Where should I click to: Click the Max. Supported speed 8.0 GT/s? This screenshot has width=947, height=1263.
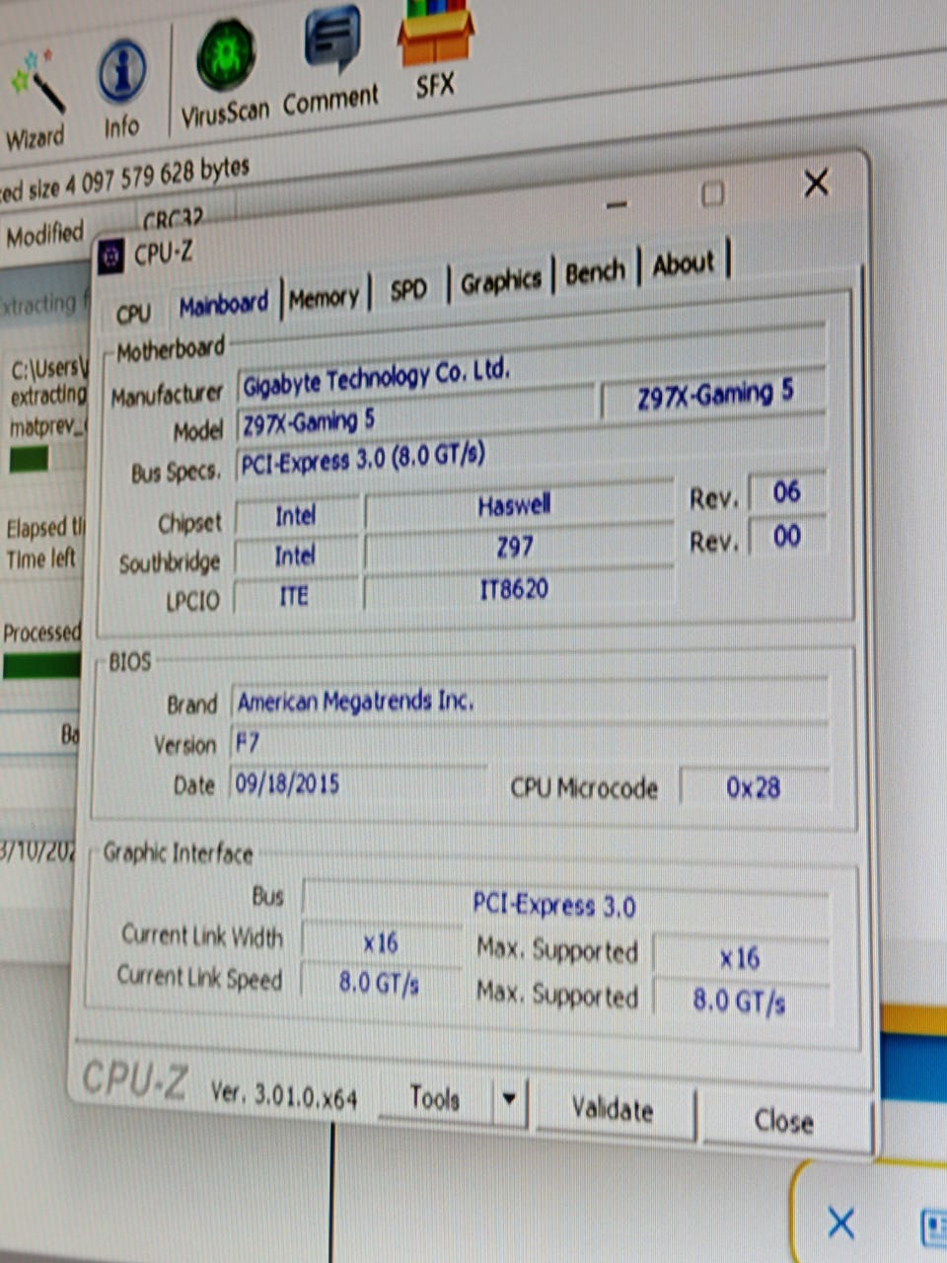pyautogui.click(x=740, y=1001)
